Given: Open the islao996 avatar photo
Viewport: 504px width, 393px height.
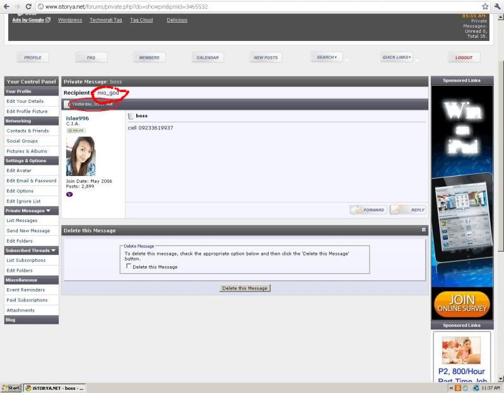Looking at the screenshot, I should pyautogui.click(x=81, y=156).
